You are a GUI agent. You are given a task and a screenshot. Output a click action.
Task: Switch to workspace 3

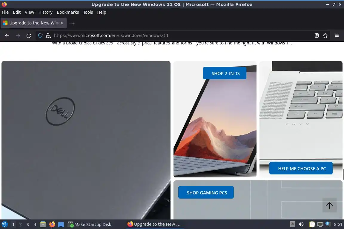pyautogui.click(x=28, y=225)
